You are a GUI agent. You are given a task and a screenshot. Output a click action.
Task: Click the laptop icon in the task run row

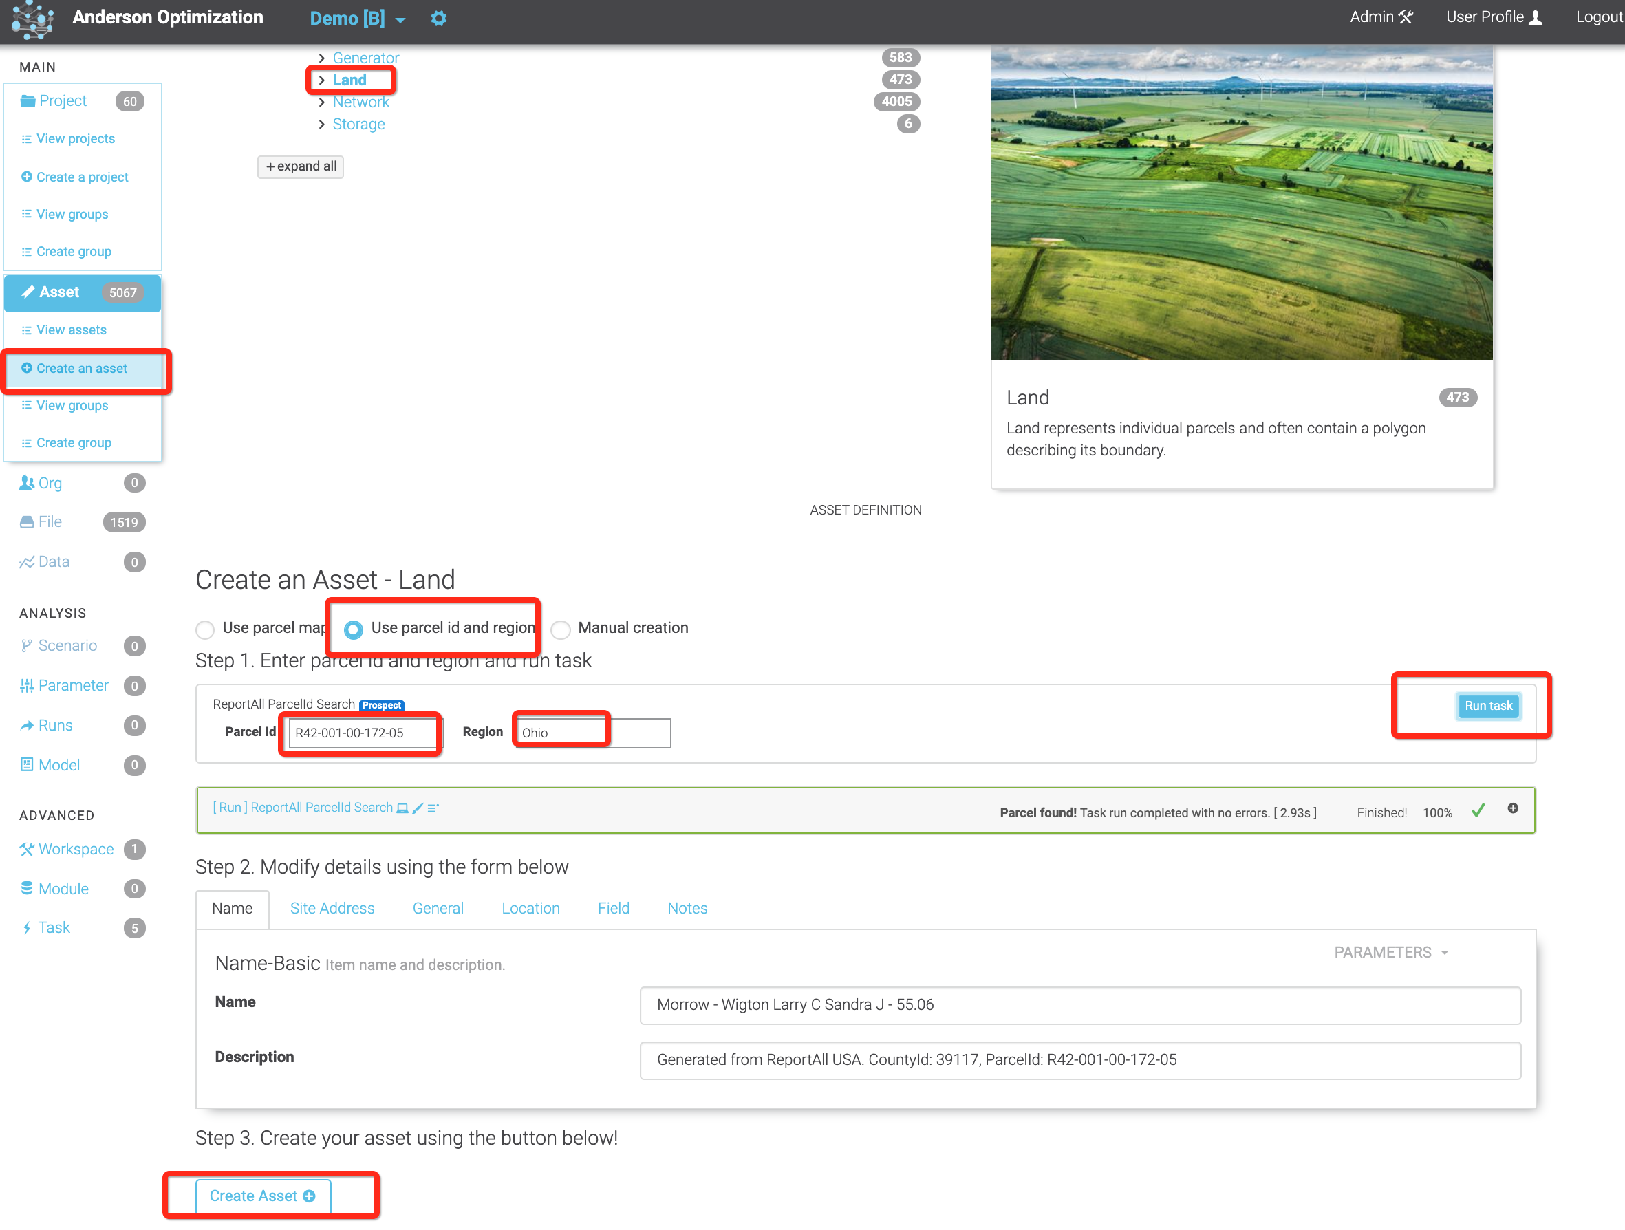[x=402, y=808]
